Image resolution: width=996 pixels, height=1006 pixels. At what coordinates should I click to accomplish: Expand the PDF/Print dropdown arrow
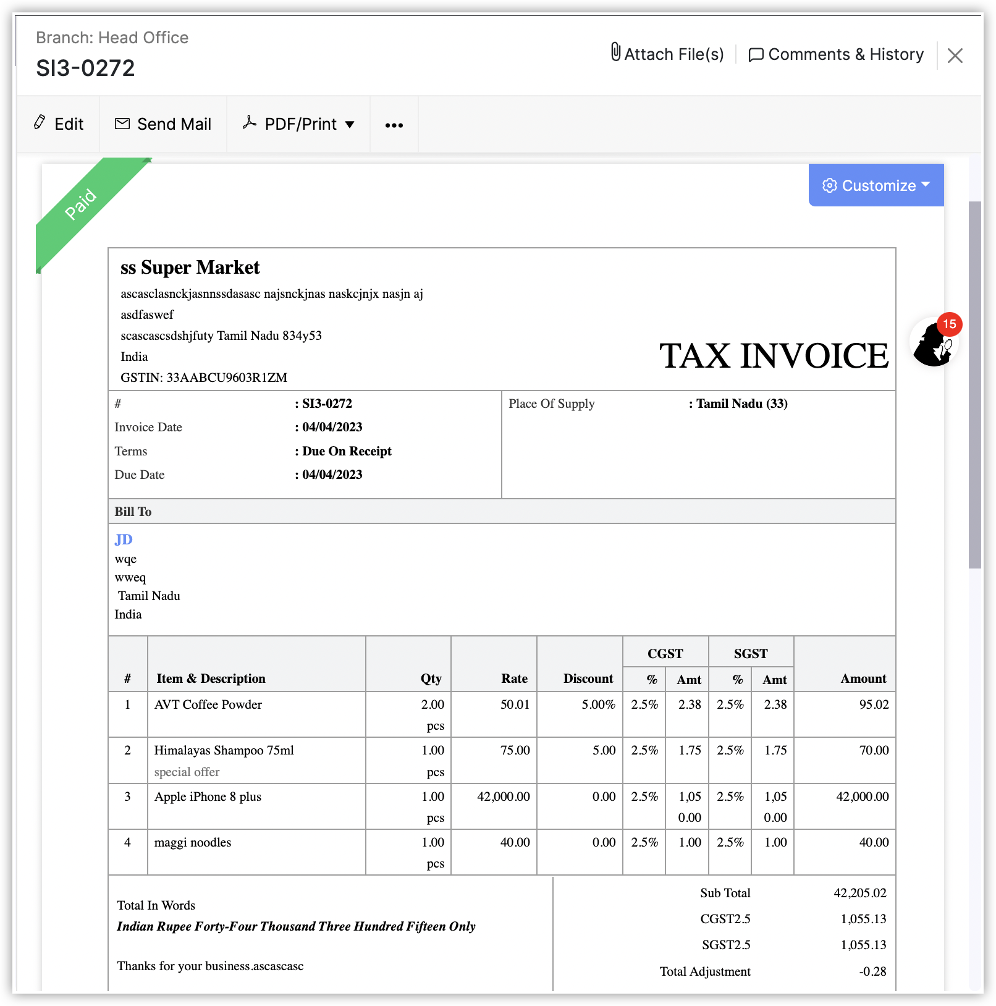tap(350, 125)
